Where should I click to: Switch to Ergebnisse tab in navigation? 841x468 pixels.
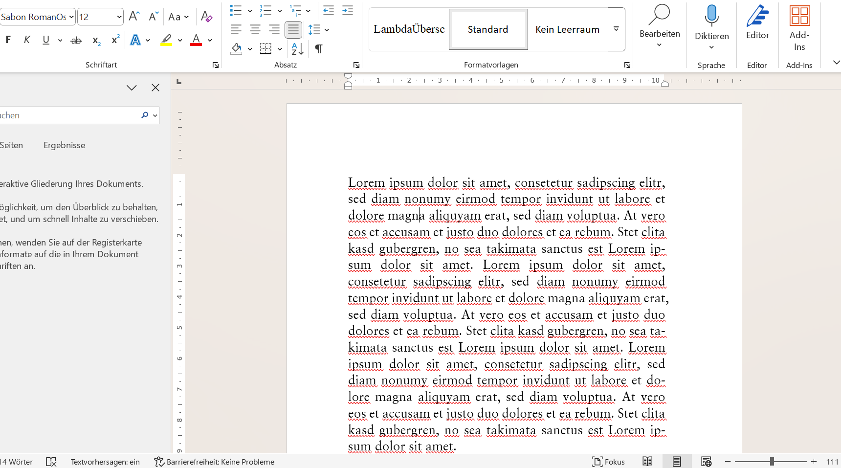pos(64,145)
